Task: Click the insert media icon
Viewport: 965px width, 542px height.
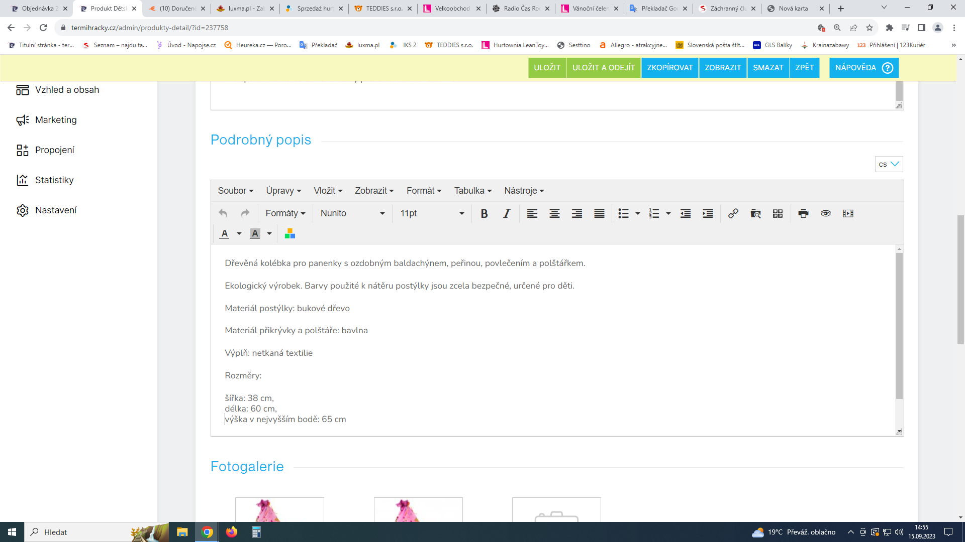Action: [848, 213]
